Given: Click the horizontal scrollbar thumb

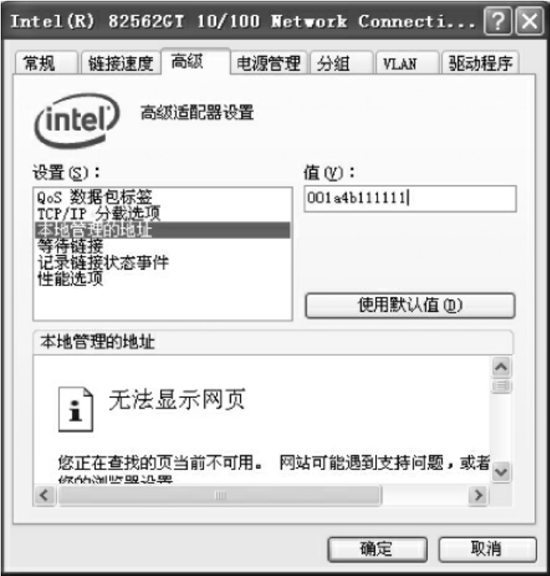Looking at the screenshot, I should click(220, 496).
